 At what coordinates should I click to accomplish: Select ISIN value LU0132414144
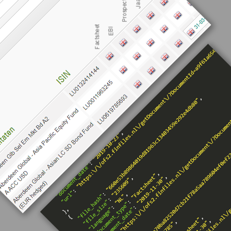(x=84, y=81)
